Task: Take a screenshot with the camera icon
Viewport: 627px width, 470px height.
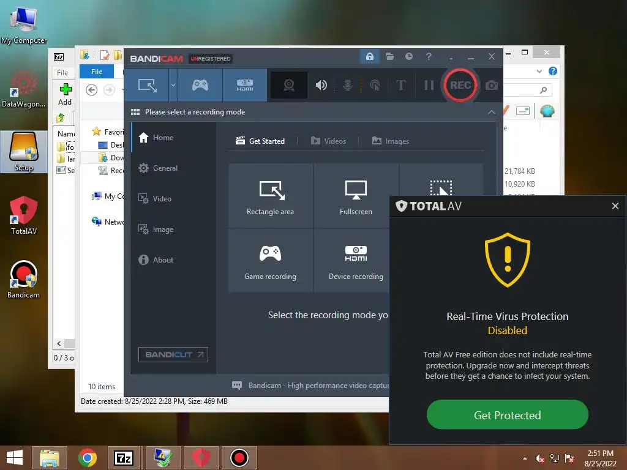Action: pos(492,85)
